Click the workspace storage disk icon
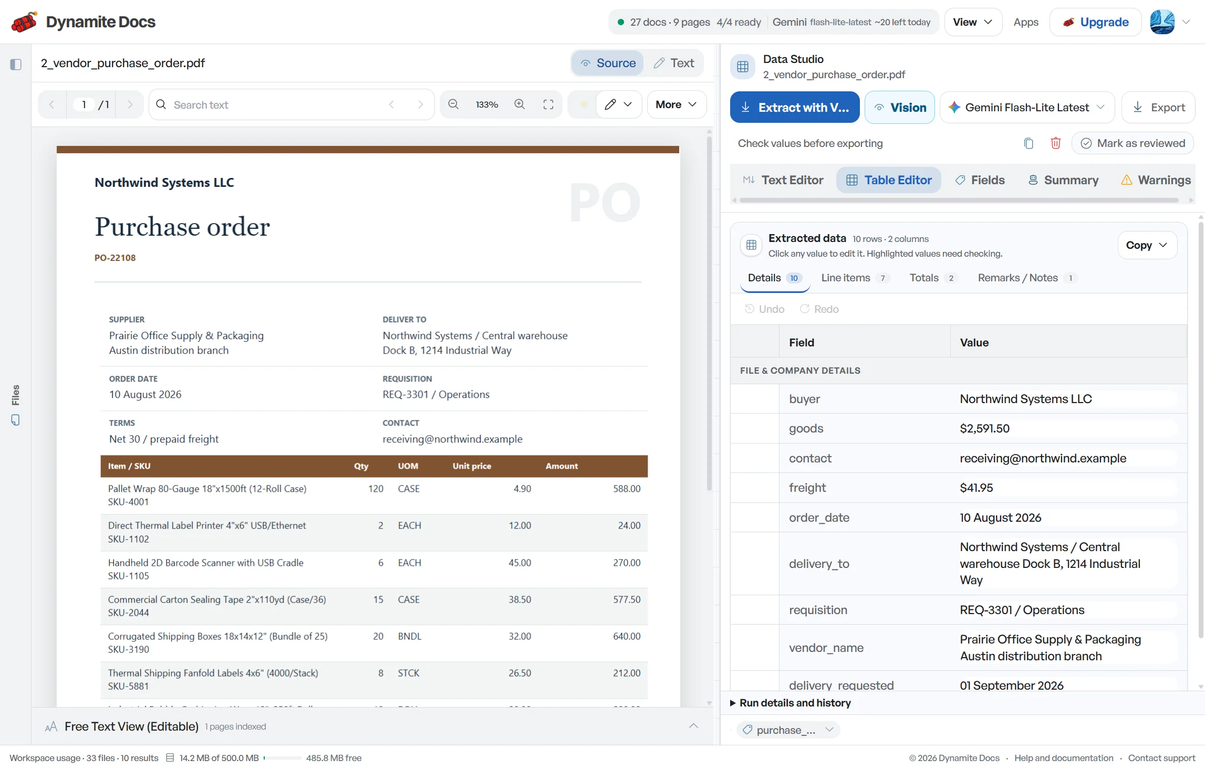The image size is (1205, 770). [x=170, y=758]
